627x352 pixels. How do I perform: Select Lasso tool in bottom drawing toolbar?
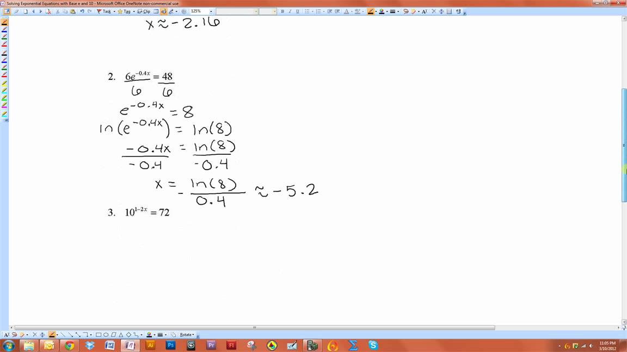pyautogui.click(x=14, y=335)
